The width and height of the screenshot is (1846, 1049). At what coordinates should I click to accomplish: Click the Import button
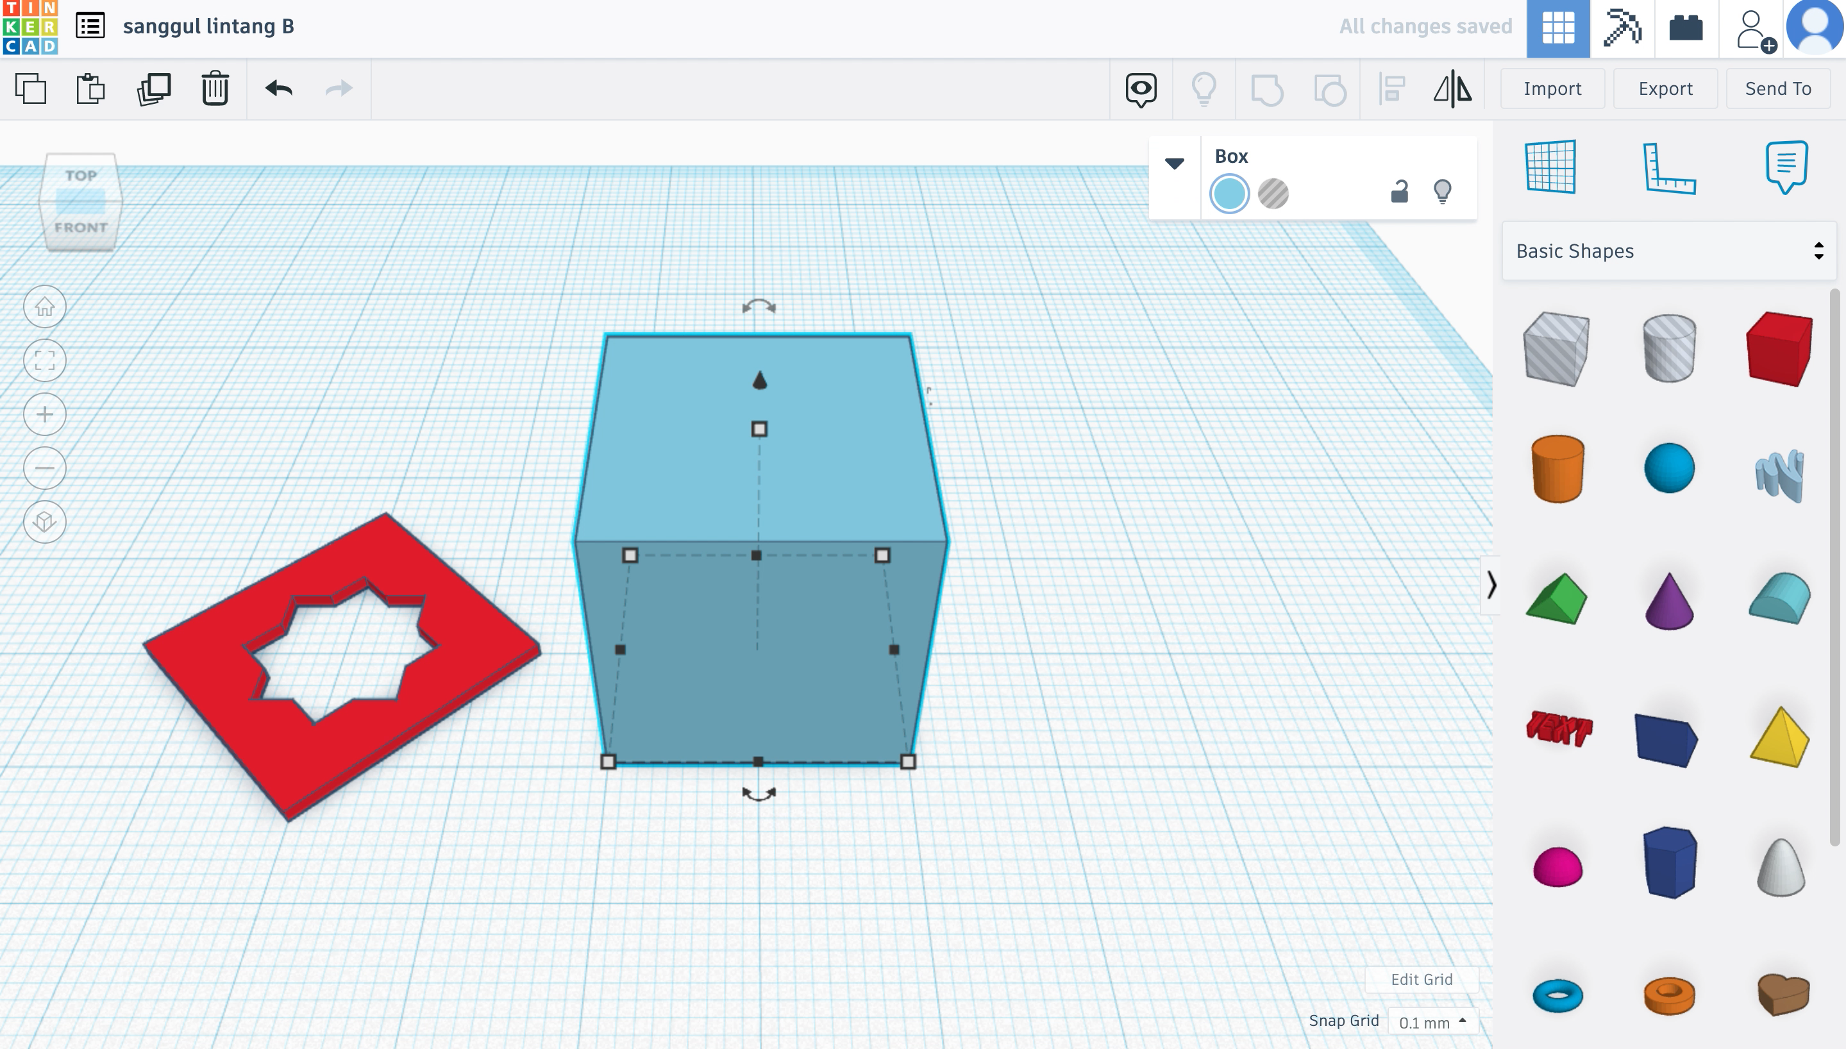[1552, 88]
